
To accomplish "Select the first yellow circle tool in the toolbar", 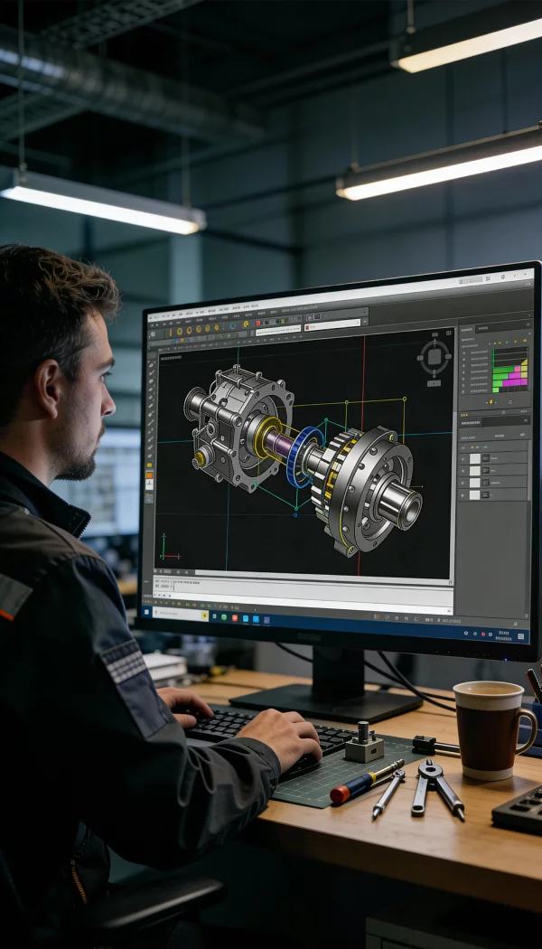I will click(x=170, y=331).
